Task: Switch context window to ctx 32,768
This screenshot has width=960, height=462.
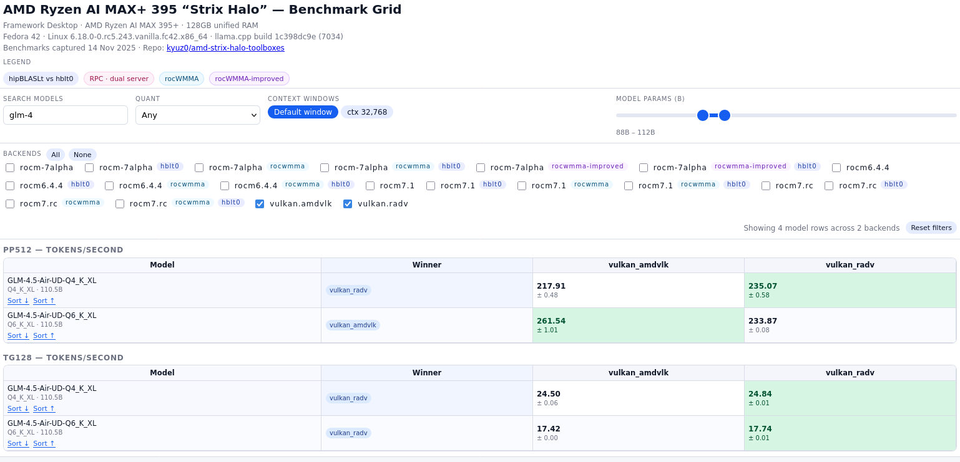Action: point(367,112)
